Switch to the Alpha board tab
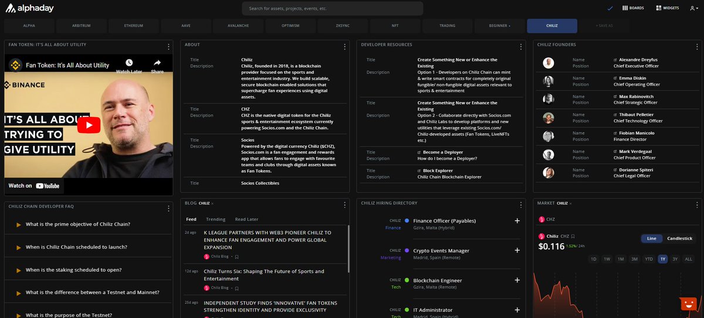704x318 pixels. [29, 26]
